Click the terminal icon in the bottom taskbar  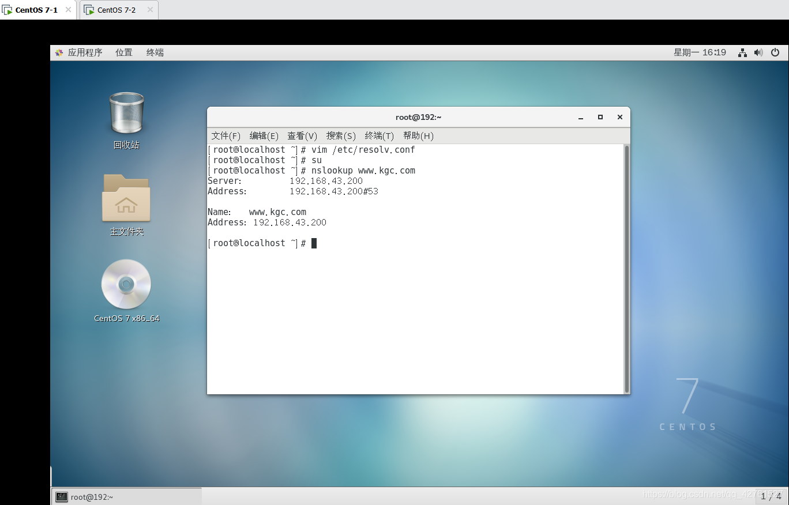61,495
